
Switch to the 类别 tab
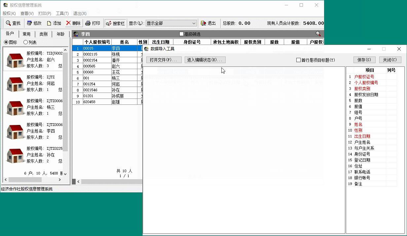(43, 34)
